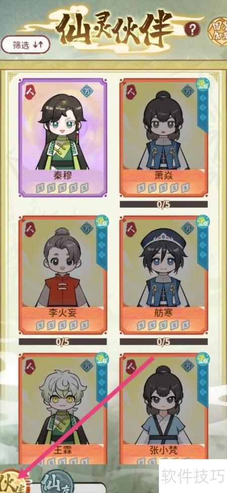This screenshot has width=227, height=493.
Task: Open the 李火妄 character card
Action: [63, 275]
